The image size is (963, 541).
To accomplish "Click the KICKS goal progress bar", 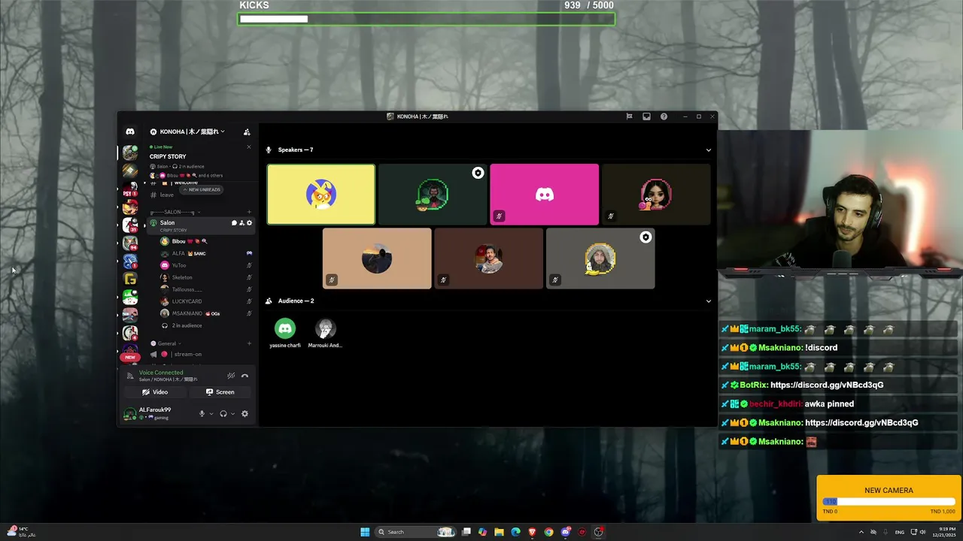I will (427, 19).
